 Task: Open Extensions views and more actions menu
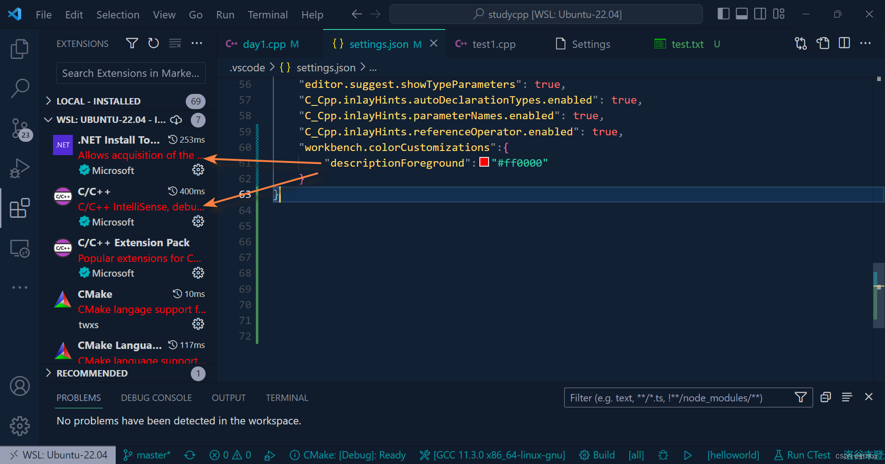197,43
